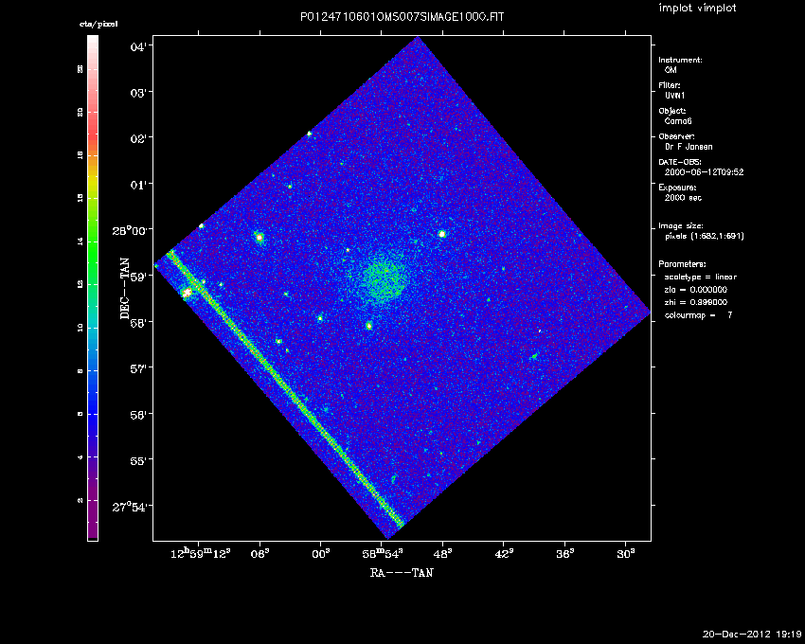Click the diffuse green galaxy at image center
The width and height of the screenshot is (805, 644).
coord(382,281)
